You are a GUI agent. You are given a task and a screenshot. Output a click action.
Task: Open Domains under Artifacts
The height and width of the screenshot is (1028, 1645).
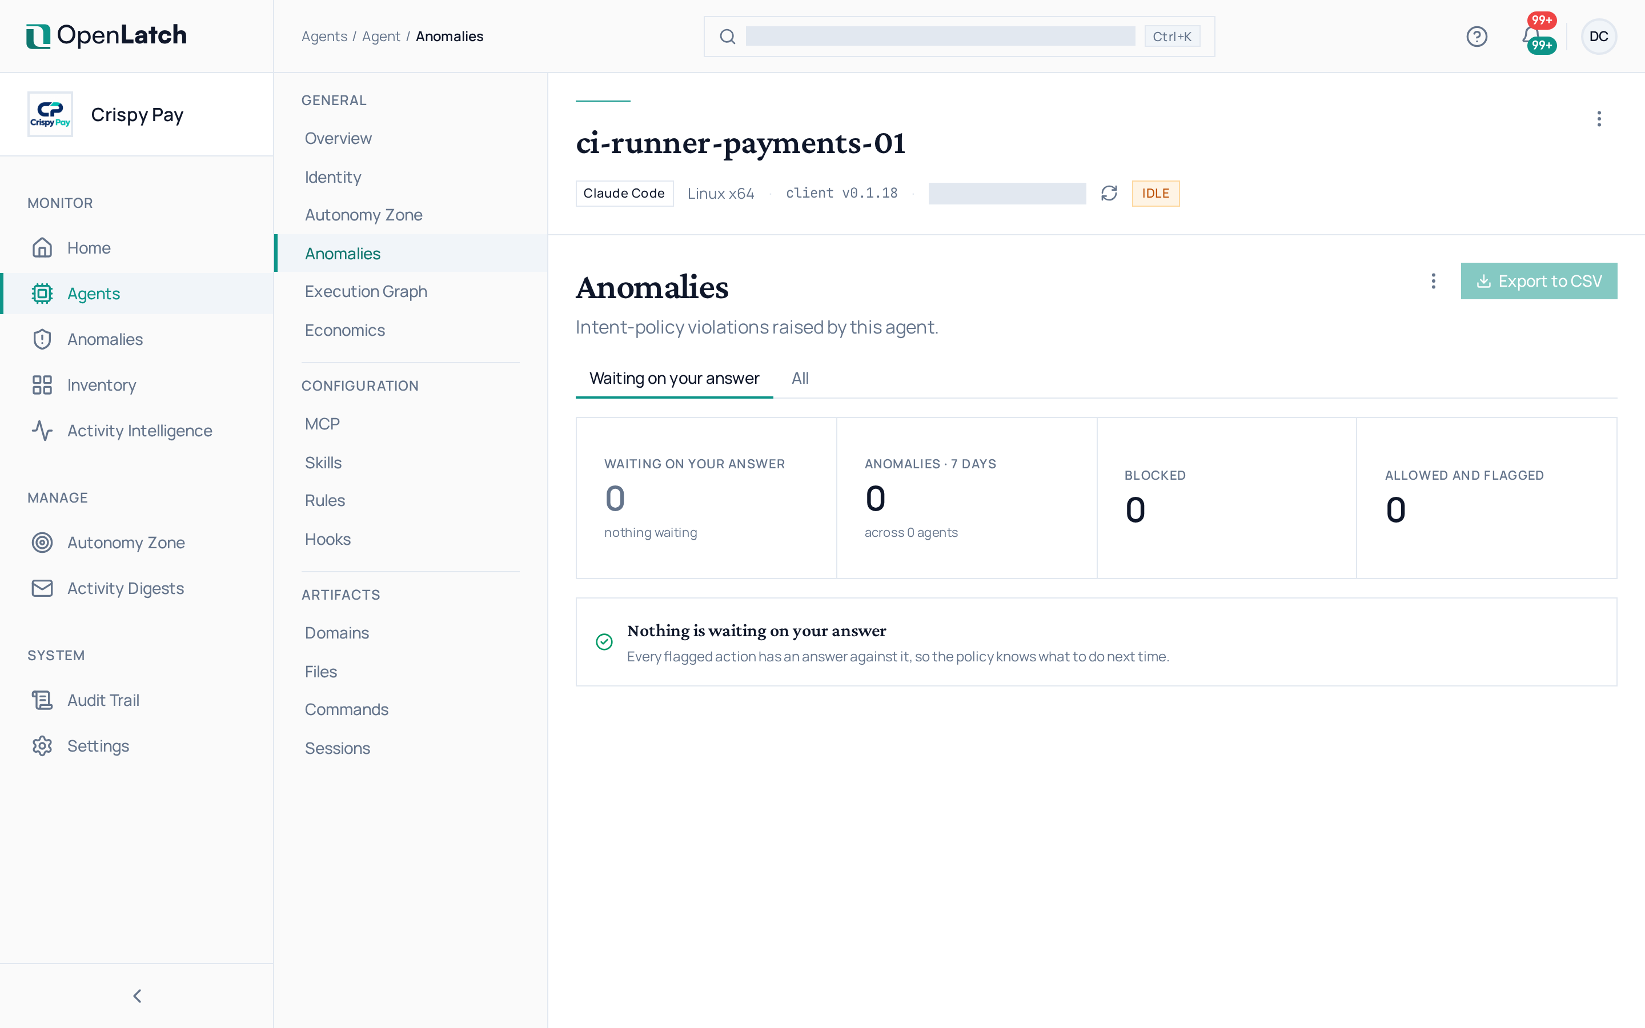coord(411,632)
